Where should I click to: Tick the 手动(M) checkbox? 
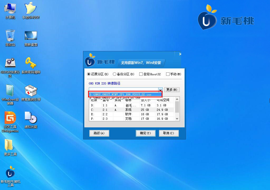click(x=168, y=74)
